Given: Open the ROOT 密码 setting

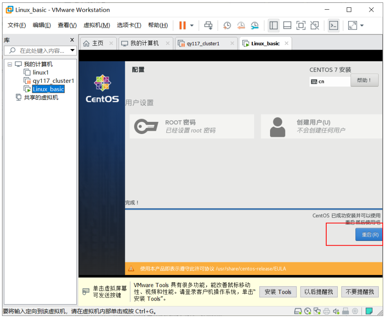Looking at the screenshot, I should 192,126.
